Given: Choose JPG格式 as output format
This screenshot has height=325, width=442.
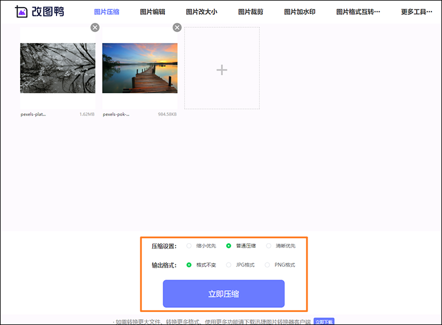Looking at the screenshot, I should point(229,265).
